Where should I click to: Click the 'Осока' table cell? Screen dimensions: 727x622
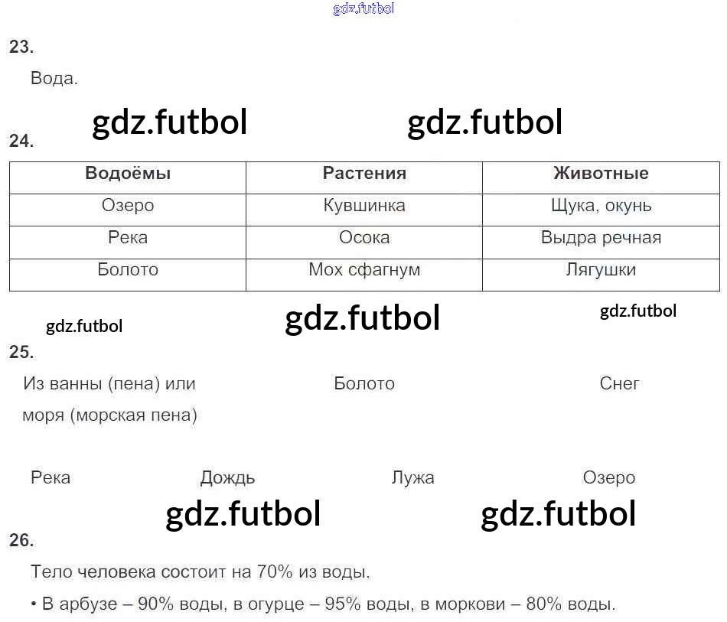[x=364, y=238]
